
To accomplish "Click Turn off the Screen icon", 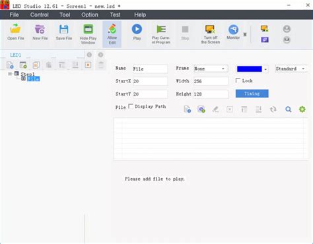I will pos(211,34).
